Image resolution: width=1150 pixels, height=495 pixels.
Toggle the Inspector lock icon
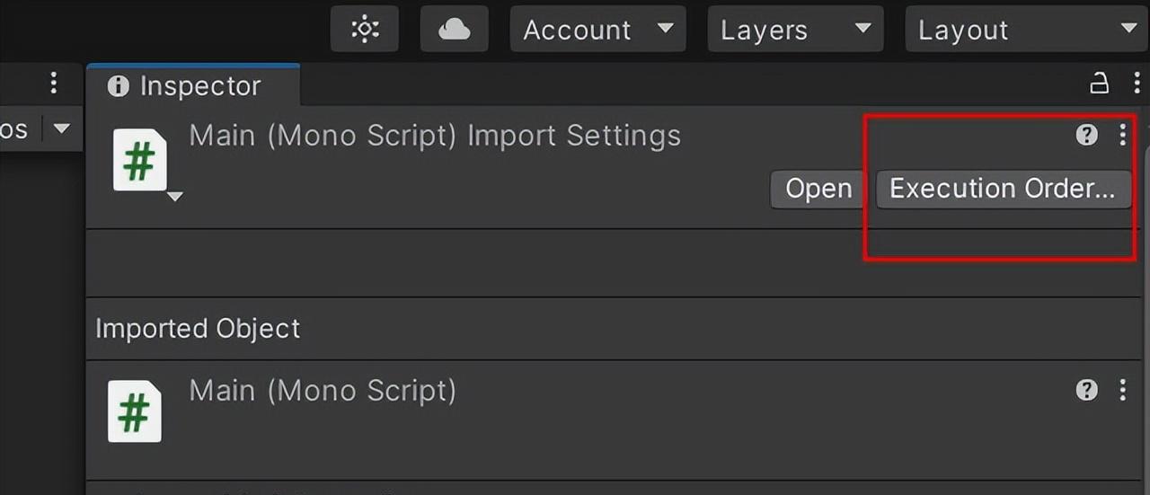pyautogui.click(x=1099, y=84)
